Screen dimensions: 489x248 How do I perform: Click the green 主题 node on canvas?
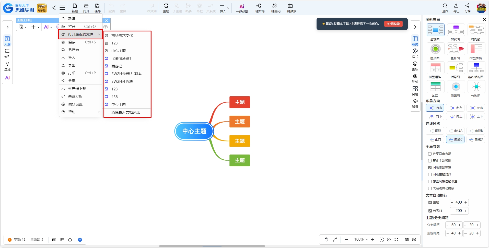(239, 160)
